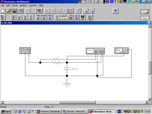Open the Circuit menu
152x114 pixels.
click(15, 5)
